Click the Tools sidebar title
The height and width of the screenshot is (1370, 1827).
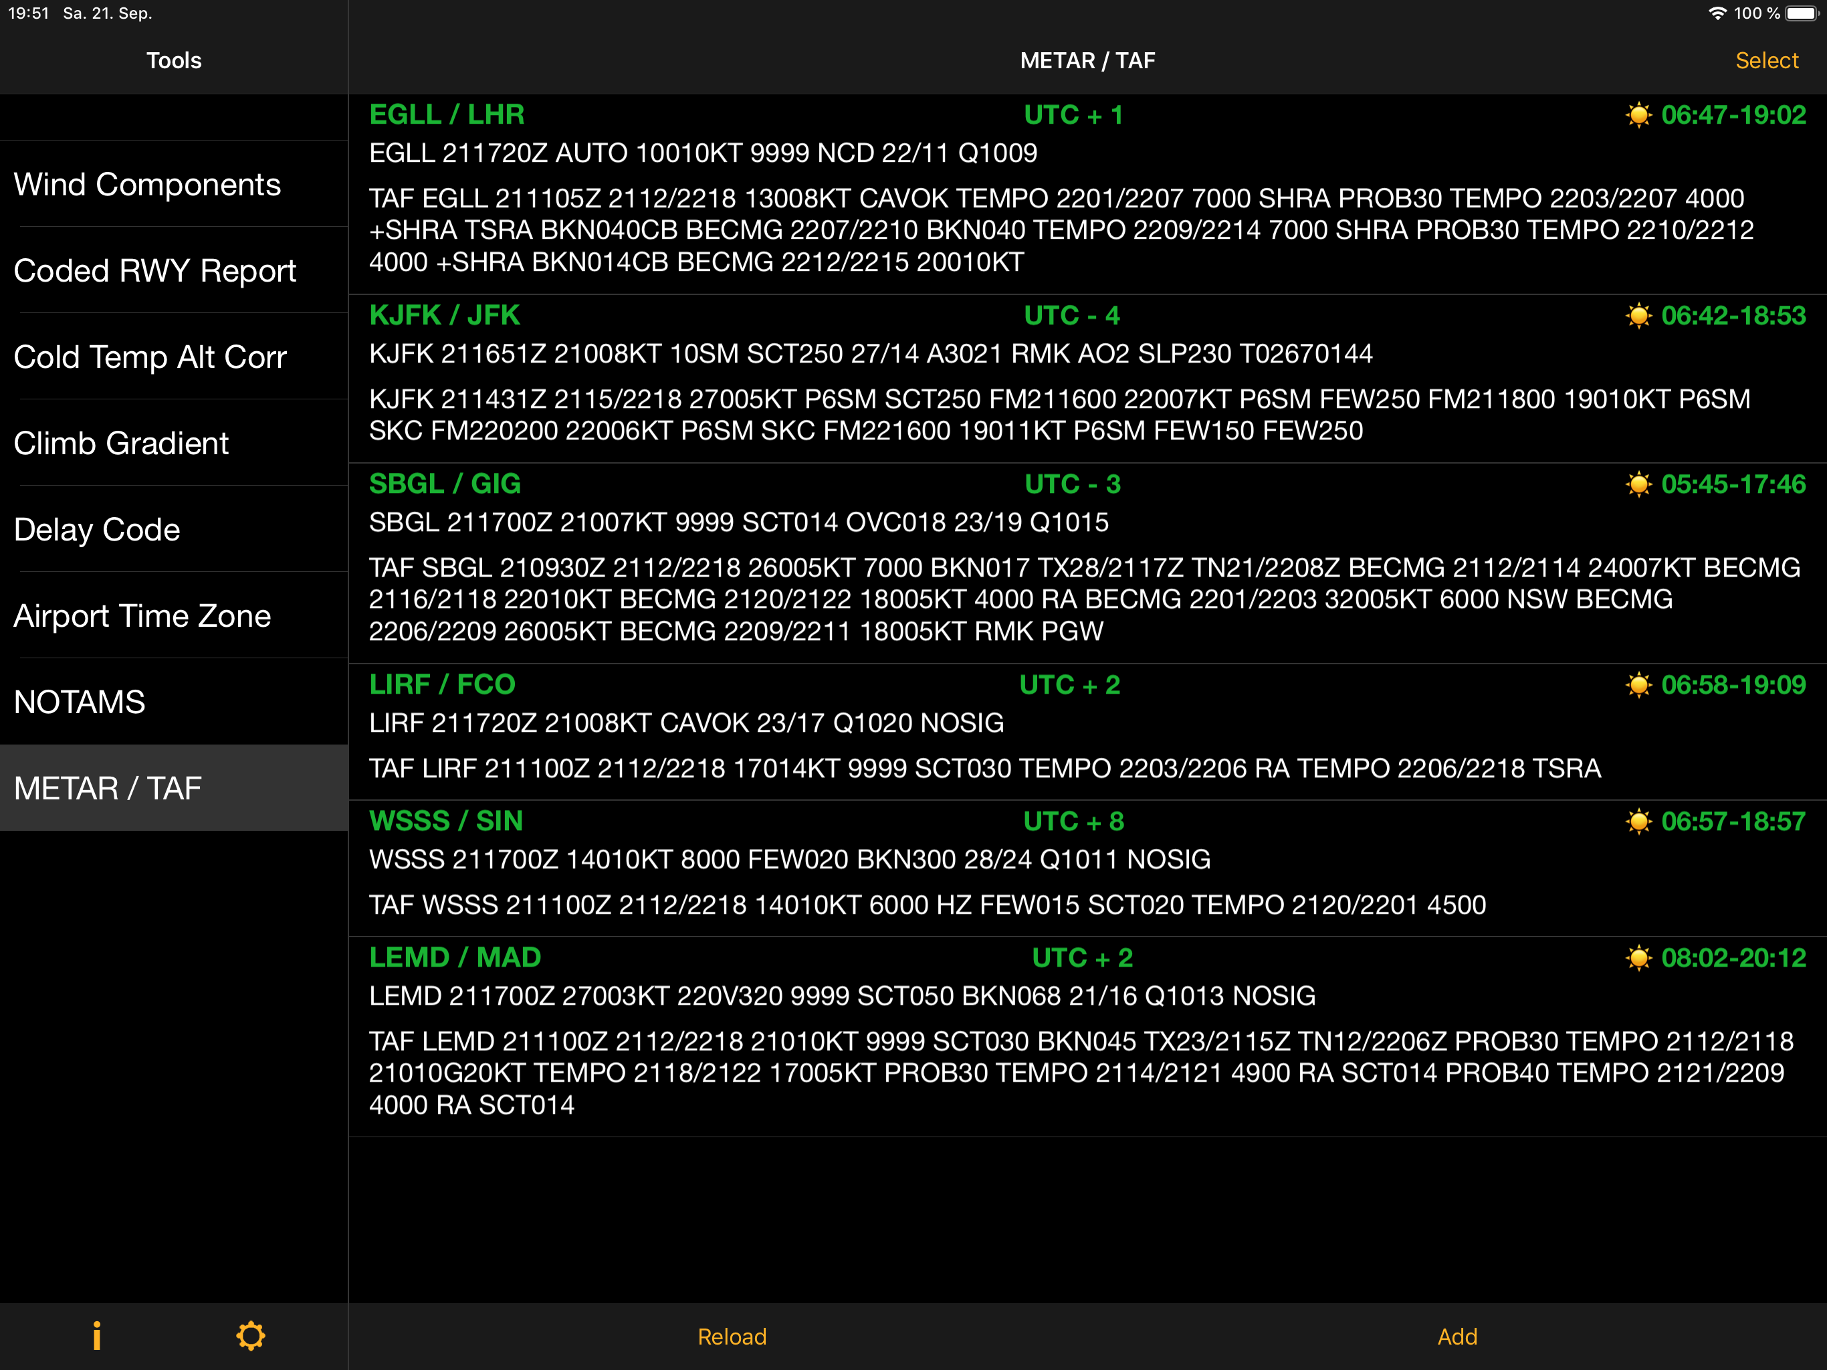coord(173,60)
